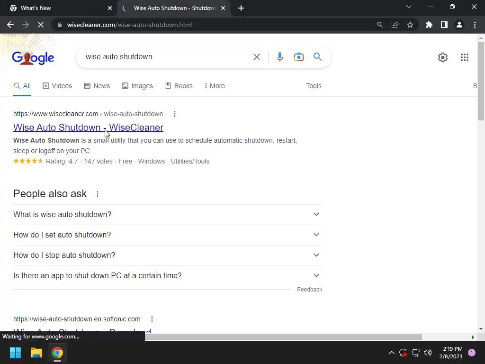The height and width of the screenshot is (364, 485).
Task: Expand 'How do I set auto shutdown?' question
Action: pos(168,235)
